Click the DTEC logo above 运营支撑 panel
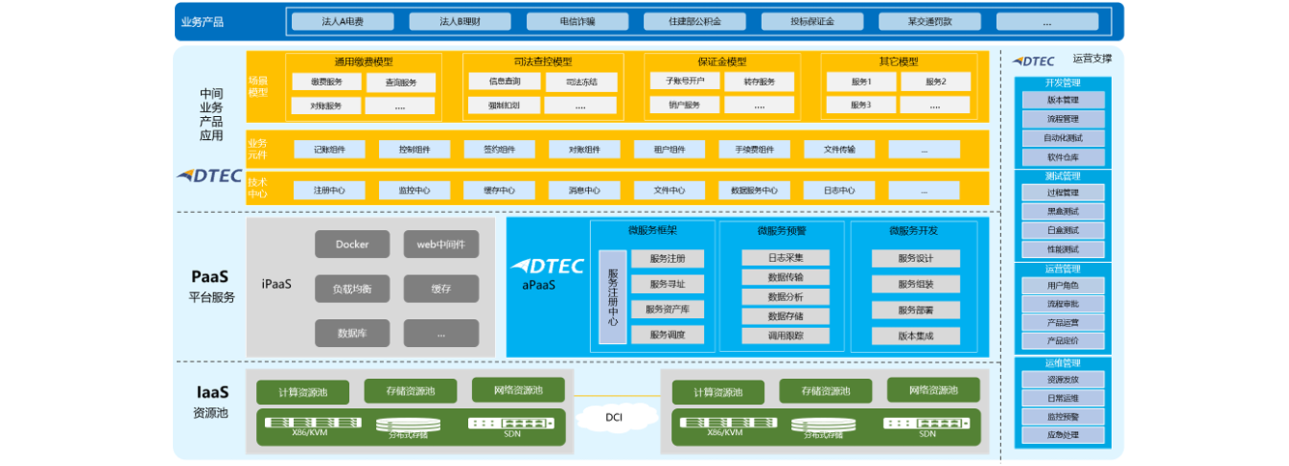This screenshot has height=466, width=1289. tap(1033, 61)
